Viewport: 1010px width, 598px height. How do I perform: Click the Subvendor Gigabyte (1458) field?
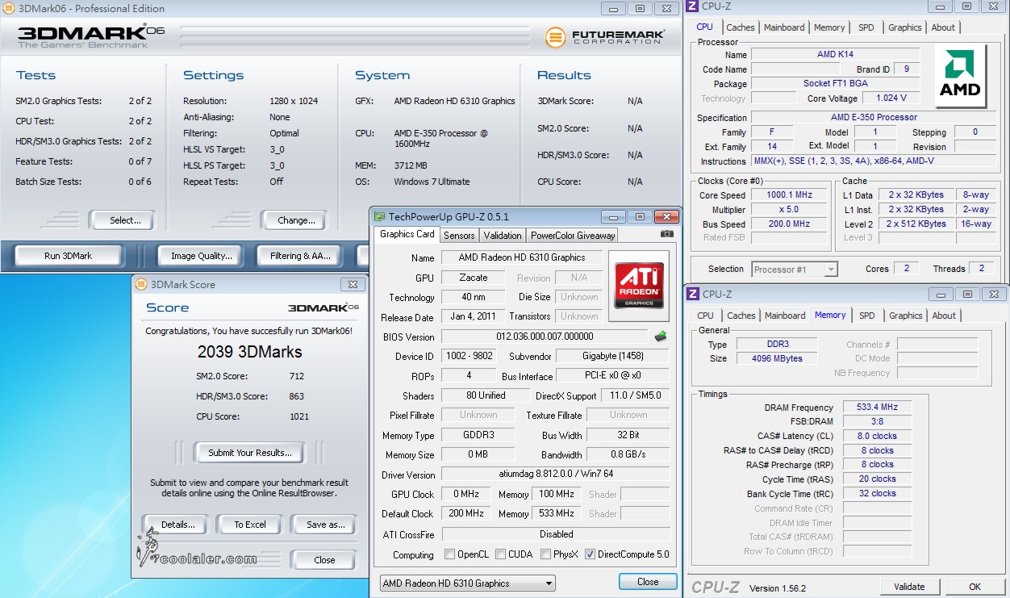613,356
